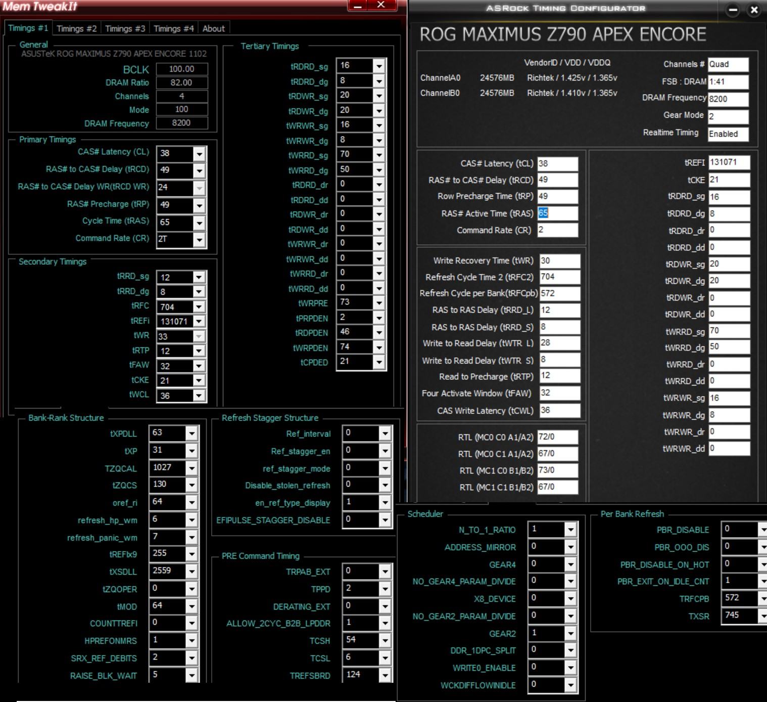The image size is (767, 702).
Task: Expand the tWCL dropdown
Action: [199, 396]
